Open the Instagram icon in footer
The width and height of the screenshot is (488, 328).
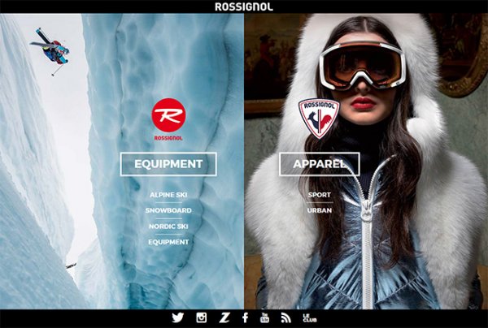click(x=201, y=318)
